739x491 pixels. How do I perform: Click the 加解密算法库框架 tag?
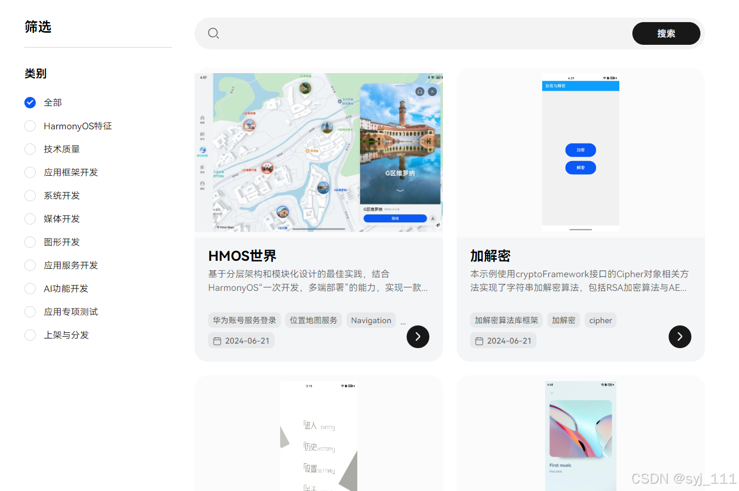pyautogui.click(x=506, y=320)
